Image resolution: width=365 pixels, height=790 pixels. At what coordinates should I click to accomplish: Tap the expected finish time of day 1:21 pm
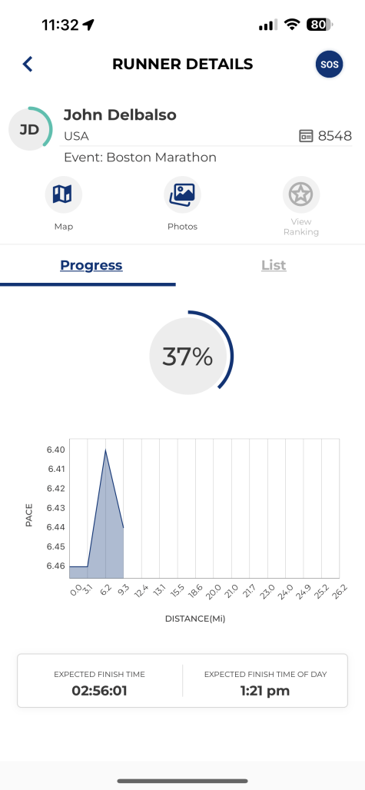tap(265, 690)
